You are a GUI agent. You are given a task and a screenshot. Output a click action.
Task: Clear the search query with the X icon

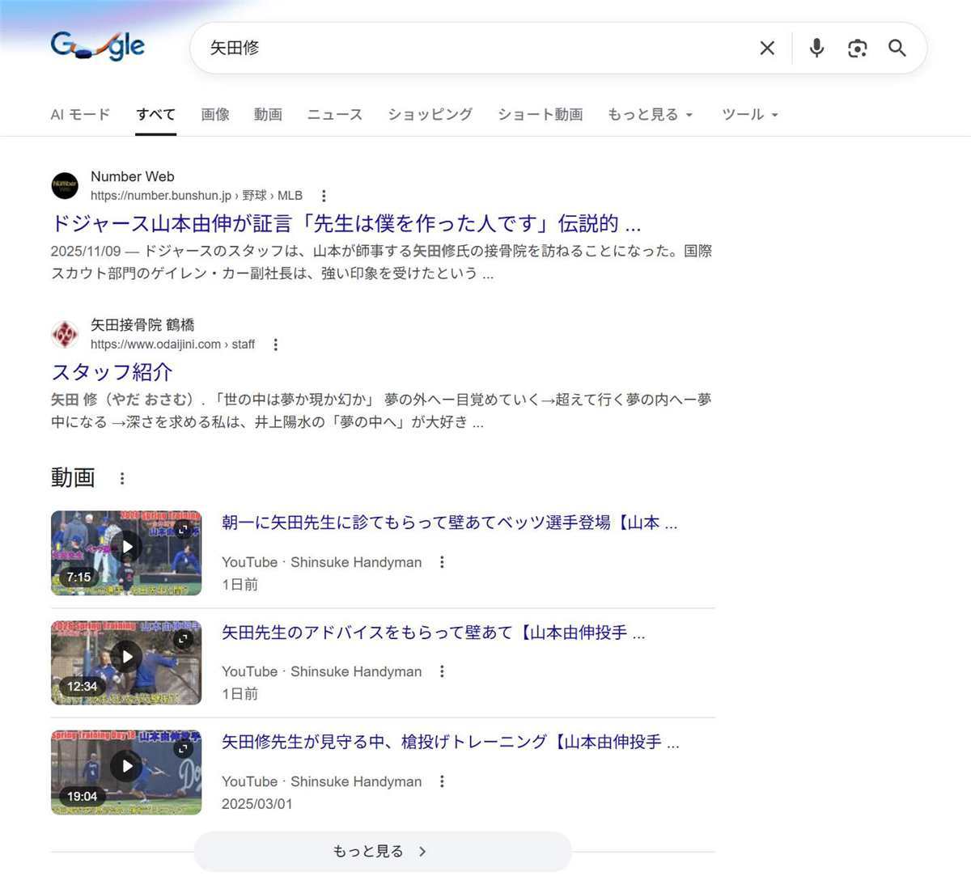(x=765, y=48)
